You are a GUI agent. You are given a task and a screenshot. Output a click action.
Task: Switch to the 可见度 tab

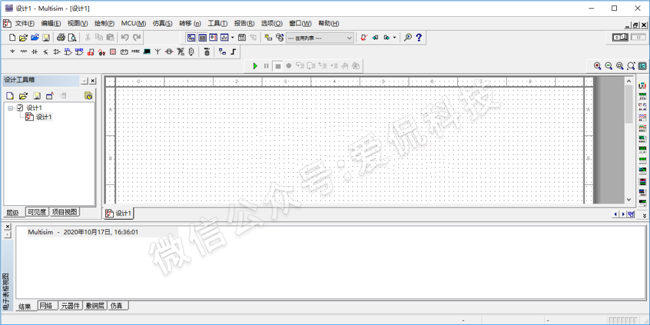click(37, 212)
